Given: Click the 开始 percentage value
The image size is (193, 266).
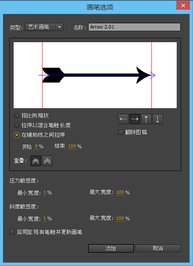Looking at the screenshot, I should click(x=36, y=146).
